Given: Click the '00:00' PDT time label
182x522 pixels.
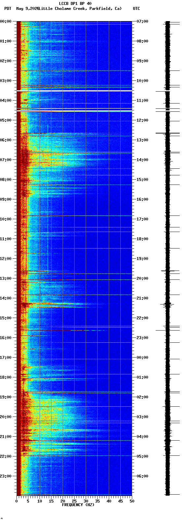Looking at the screenshot, I should [x=5, y=21].
